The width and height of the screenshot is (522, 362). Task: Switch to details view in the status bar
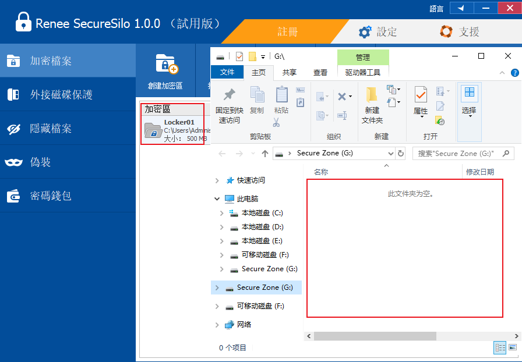500,347
